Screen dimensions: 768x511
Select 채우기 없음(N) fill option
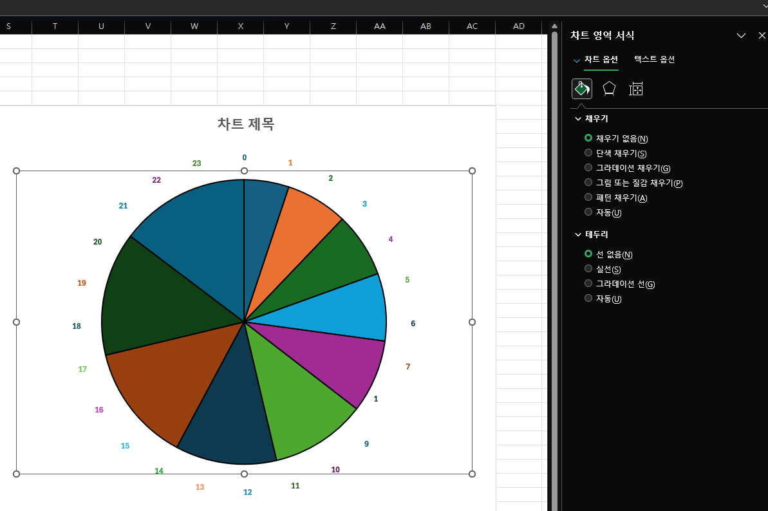pos(616,138)
